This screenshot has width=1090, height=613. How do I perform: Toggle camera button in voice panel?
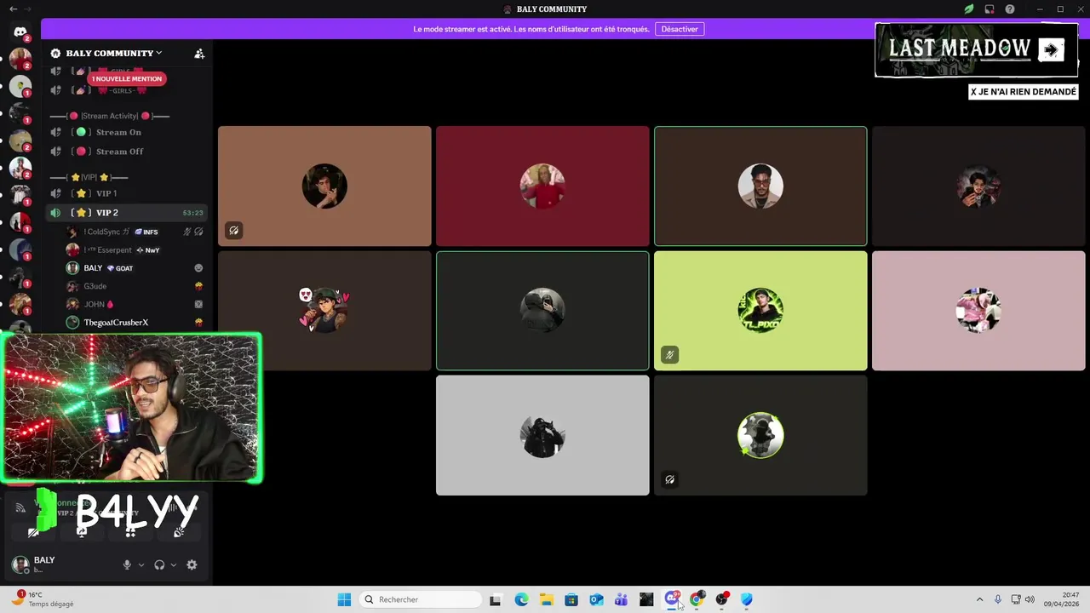tap(33, 532)
